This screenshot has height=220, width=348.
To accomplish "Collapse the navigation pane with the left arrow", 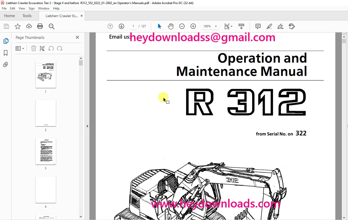I will (x=87, y=126).
